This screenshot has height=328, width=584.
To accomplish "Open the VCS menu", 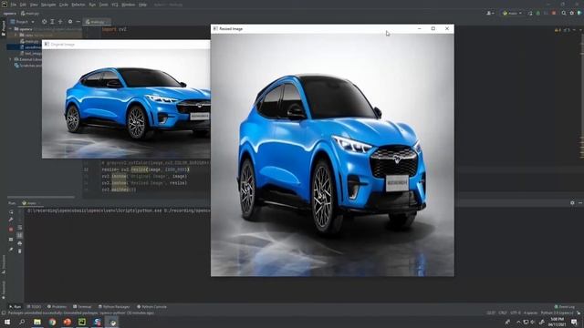I will (115, 5).
